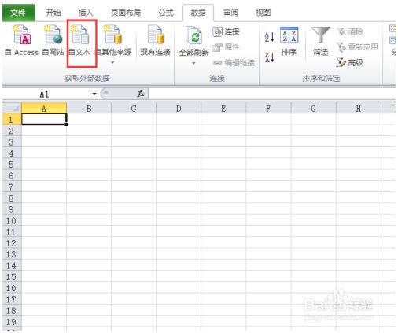Sort descending with Z-A icon
The image size is (398, 333).
pos(269,57)
